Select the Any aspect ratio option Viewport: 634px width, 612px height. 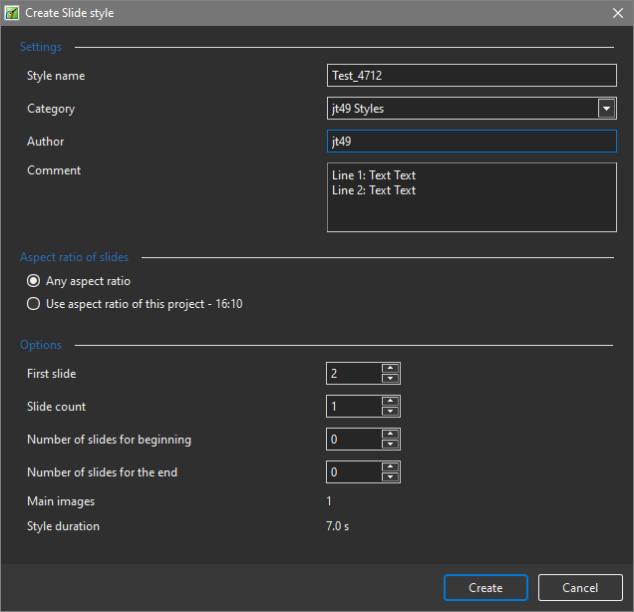coord(34,281)
